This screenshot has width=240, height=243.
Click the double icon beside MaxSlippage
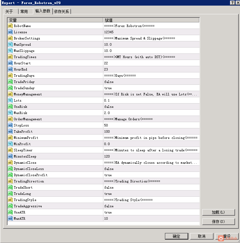10,51
